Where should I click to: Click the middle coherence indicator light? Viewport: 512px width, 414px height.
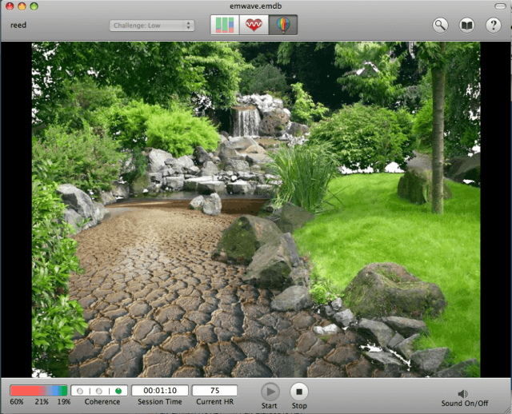click(x=98, y=391)
